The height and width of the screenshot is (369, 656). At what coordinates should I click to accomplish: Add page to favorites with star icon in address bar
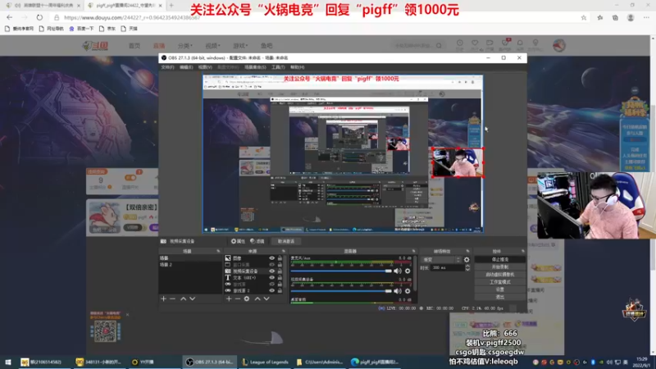584,17
